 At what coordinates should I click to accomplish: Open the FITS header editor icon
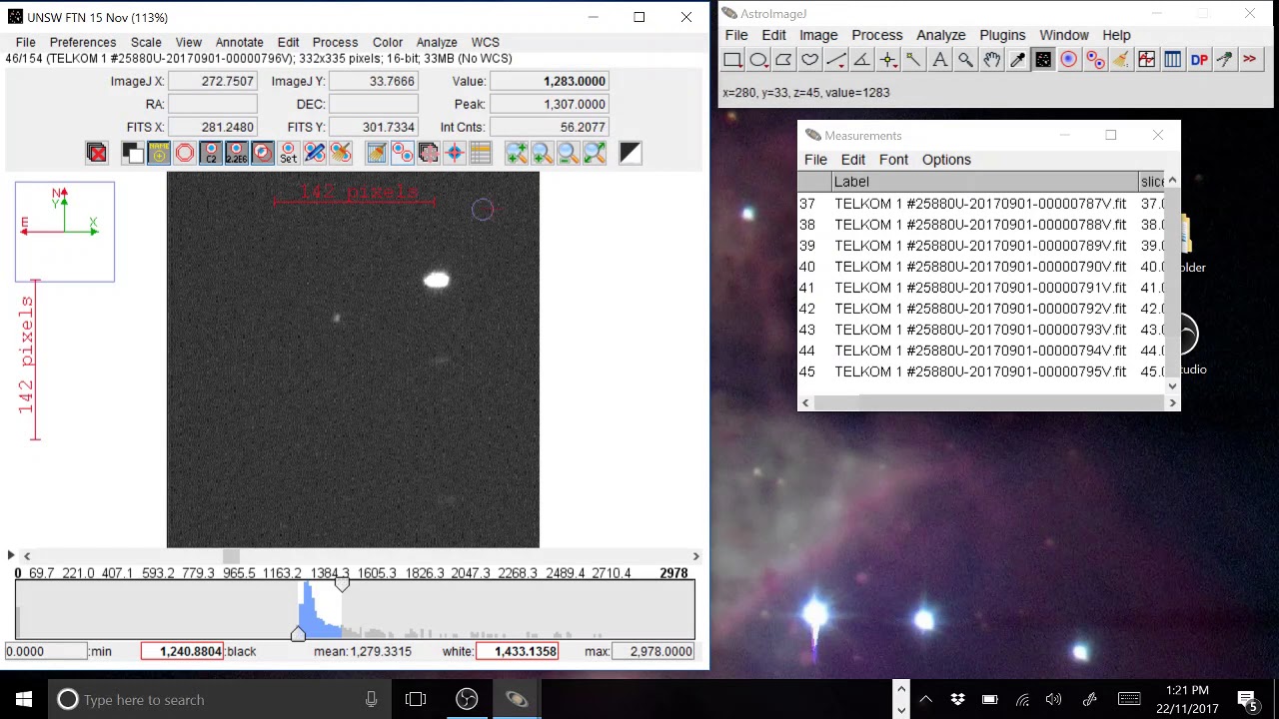point(481,153)
